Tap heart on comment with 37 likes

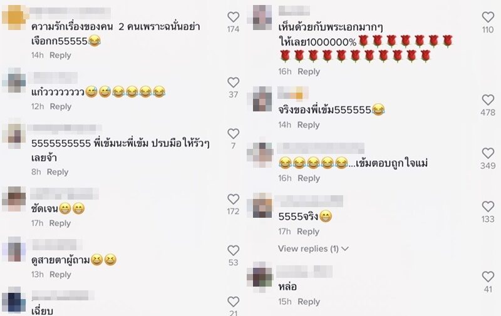point(233,83)
